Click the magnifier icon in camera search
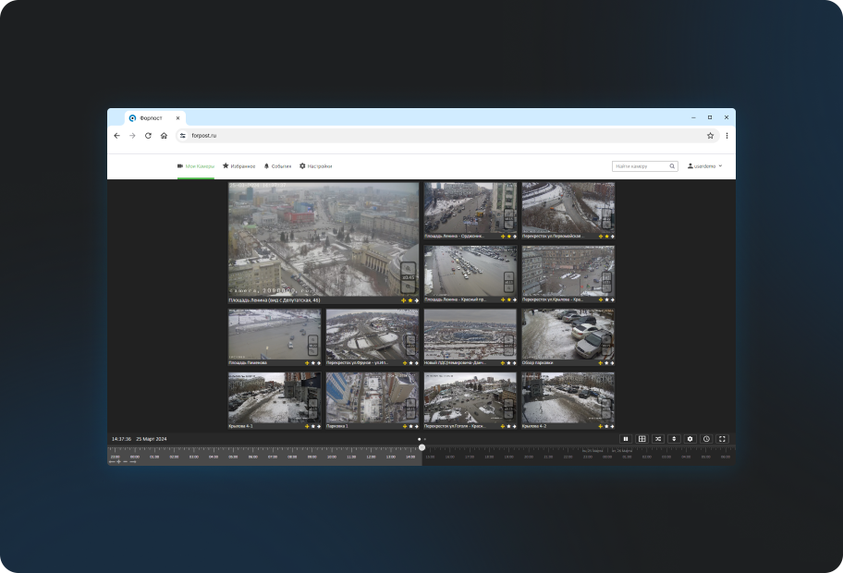Image resolution: width=843 pixels, height=573 pixels. point(671,166)
